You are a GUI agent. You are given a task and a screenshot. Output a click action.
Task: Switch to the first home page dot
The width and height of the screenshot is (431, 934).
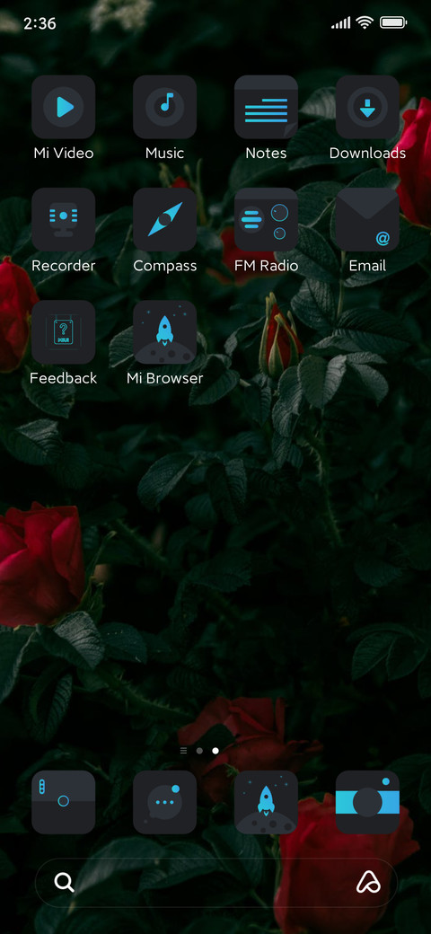click(x=199, y=751)
